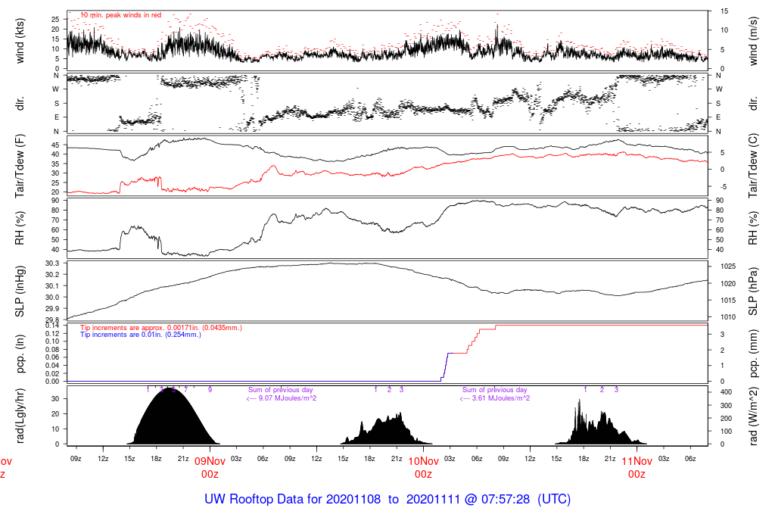Select the "pcp. (mm)" axis label
The image size is (775, 530).
click(753, 354)
